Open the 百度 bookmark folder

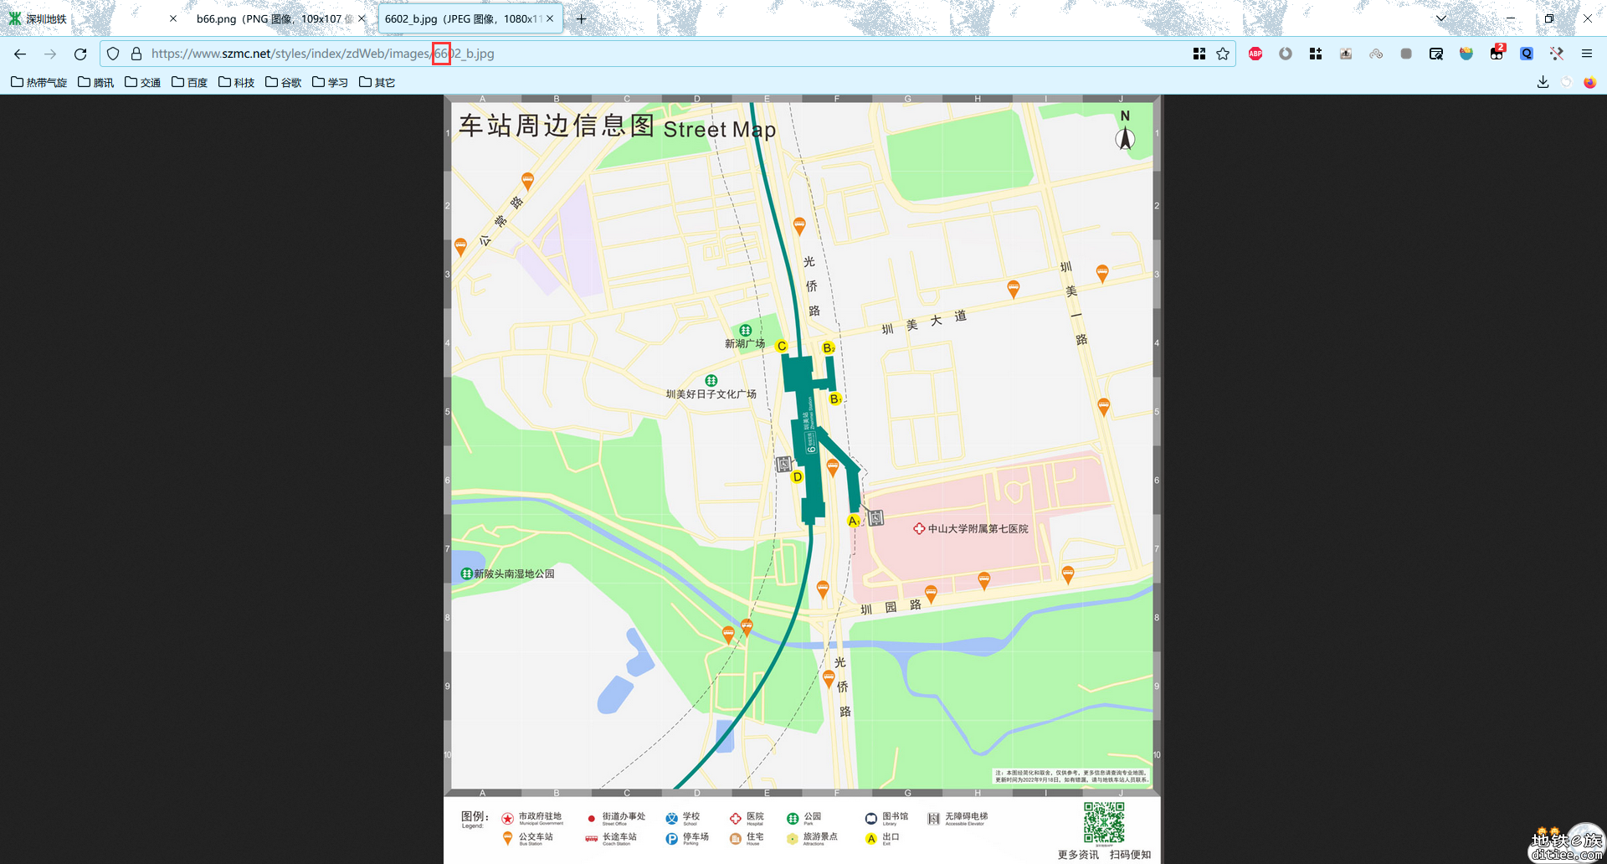(189, 82)
